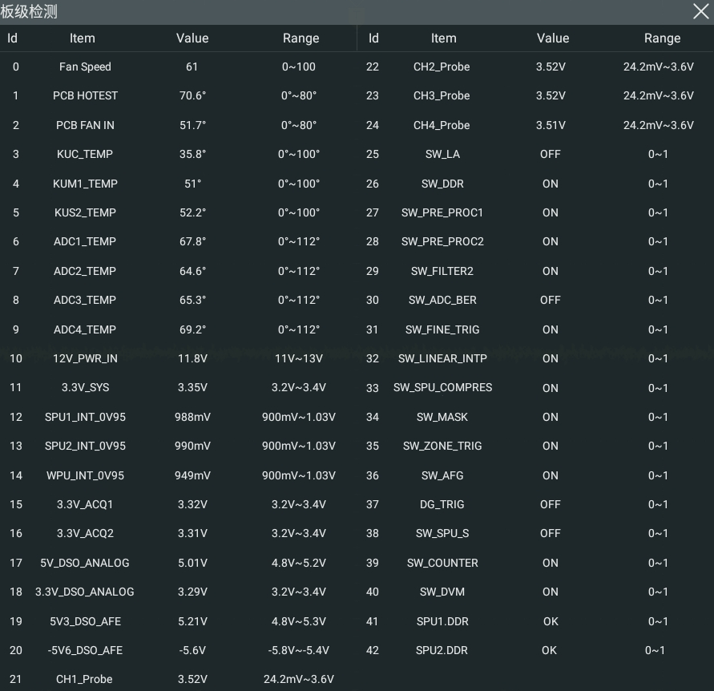Select the SW_SPU_COMPRES item
Screen dimensions: 714x691
[442, 388]
